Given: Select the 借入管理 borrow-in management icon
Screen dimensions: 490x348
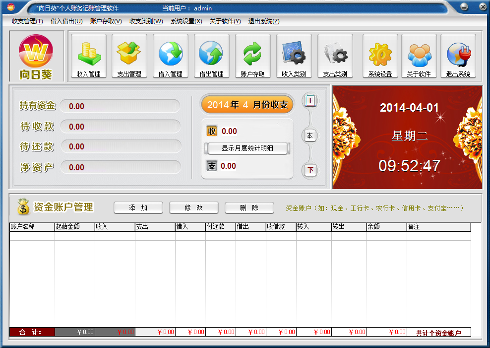Looking at the screenshot, I should [x=171, y=56].
